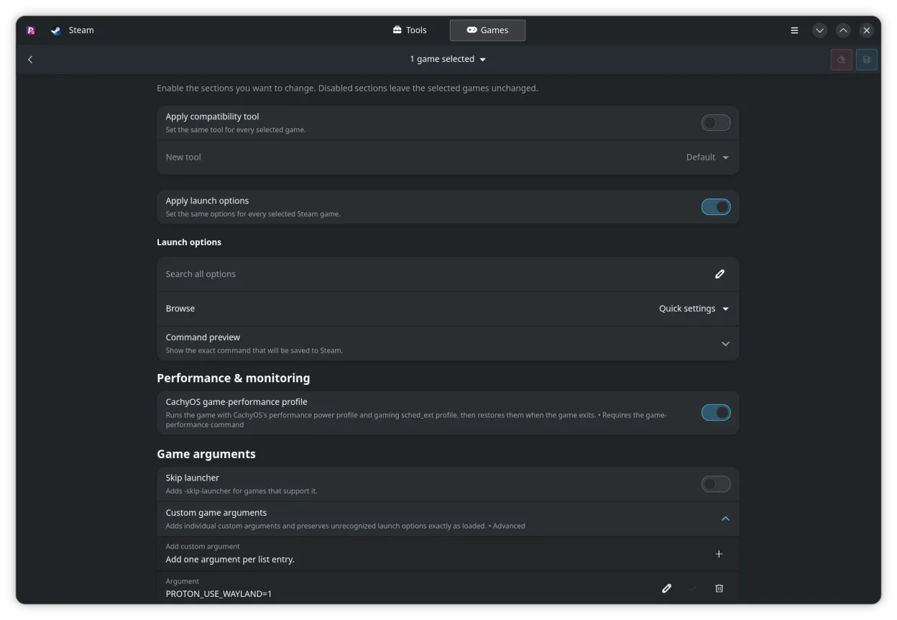The image size is (897, 620).
Task: Enable the Skip launcher switch
Action: coord(716,484)
